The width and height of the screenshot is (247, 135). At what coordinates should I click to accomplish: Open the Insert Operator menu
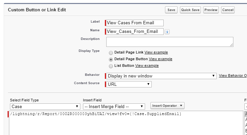coord(167,106)
